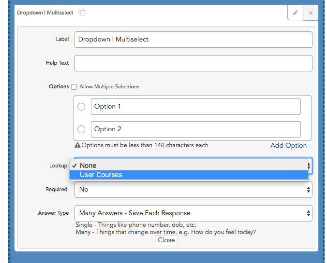The width and height of the screenshot is (327, 263).
Task: Select the radio button beside Option 2
Action: click(81, 129)
